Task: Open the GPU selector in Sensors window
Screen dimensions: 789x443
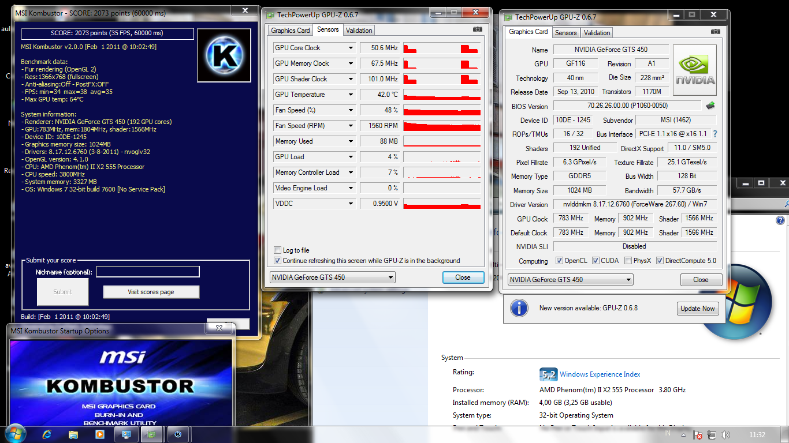Action: click(x=332, y=277)
